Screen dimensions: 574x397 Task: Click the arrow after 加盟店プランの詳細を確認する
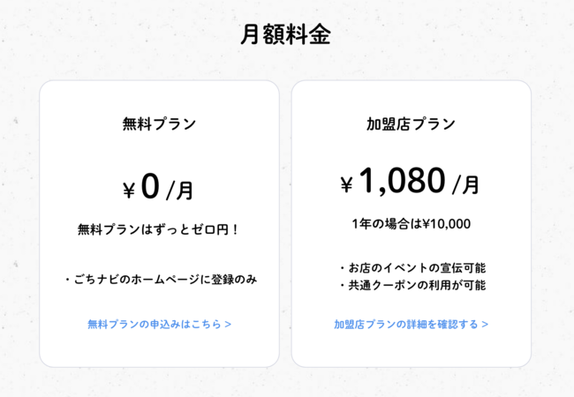[x=485, y=324]
